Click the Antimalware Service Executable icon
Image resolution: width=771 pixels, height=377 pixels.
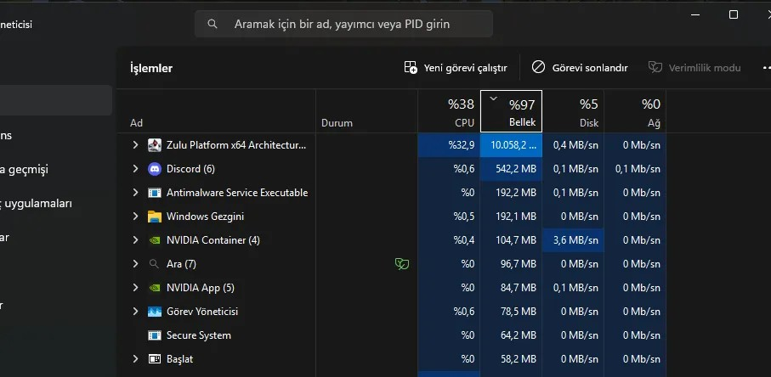(x=155, y=193)
